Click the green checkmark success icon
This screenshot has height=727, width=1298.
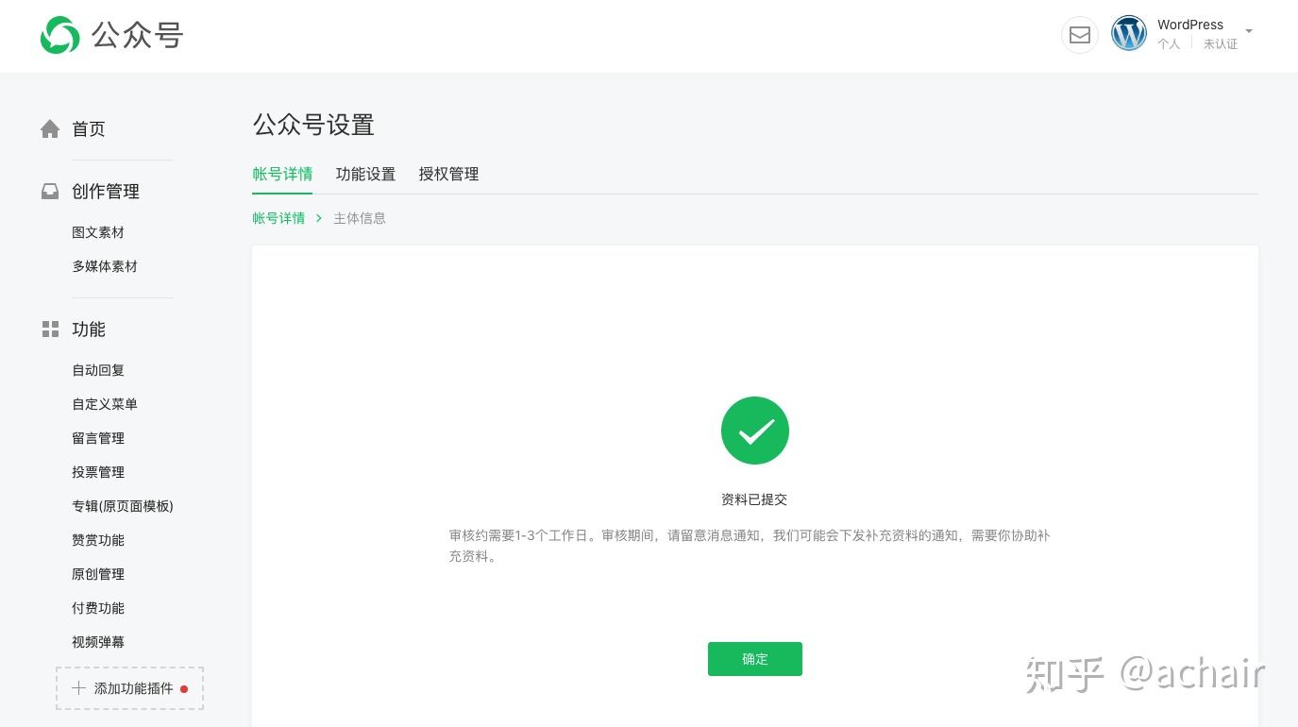point(755,431)
